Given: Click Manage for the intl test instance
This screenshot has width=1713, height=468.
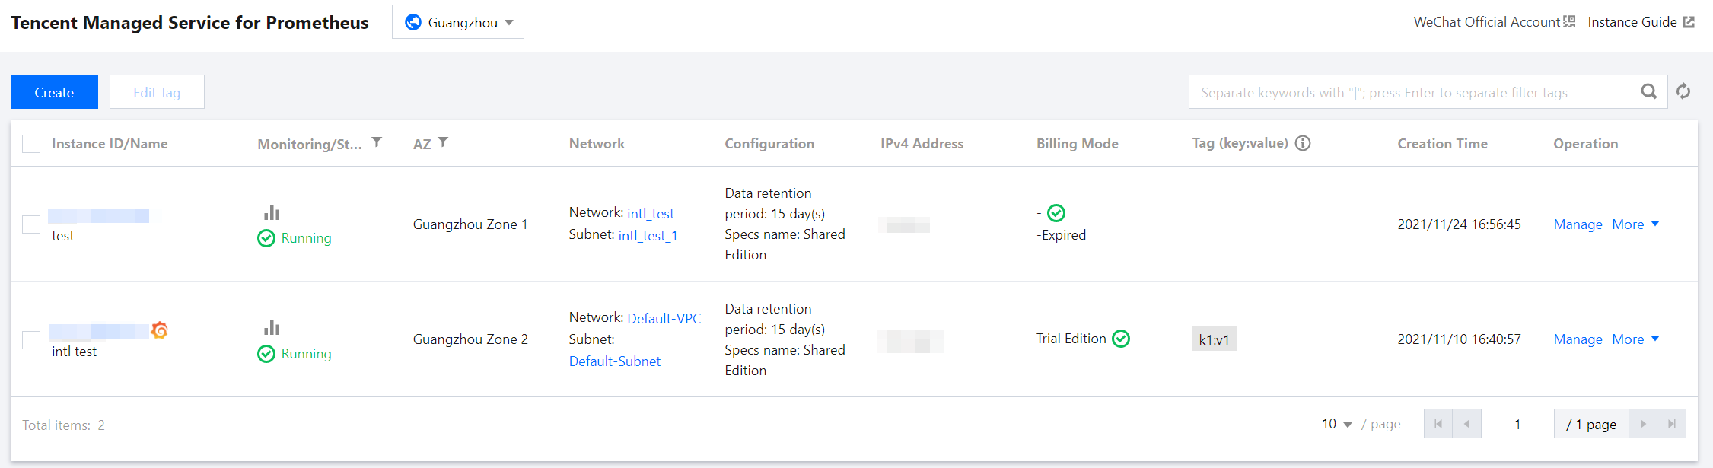Looking at the screenshot, I should coord(1578,339).
